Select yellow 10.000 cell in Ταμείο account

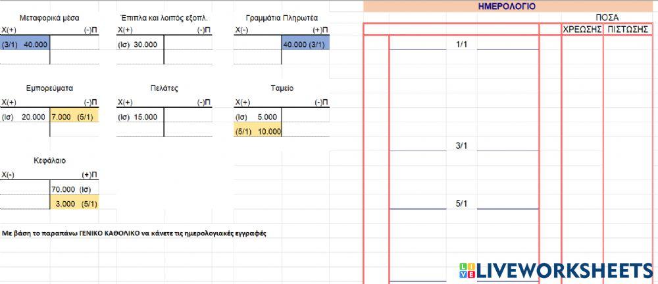(258, 131)
